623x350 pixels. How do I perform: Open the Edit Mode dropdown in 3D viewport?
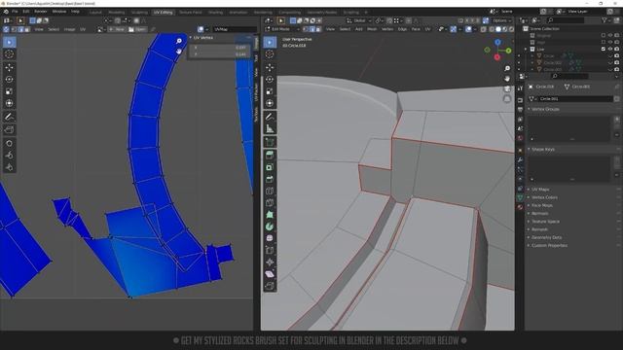click(x=281, y=29)
